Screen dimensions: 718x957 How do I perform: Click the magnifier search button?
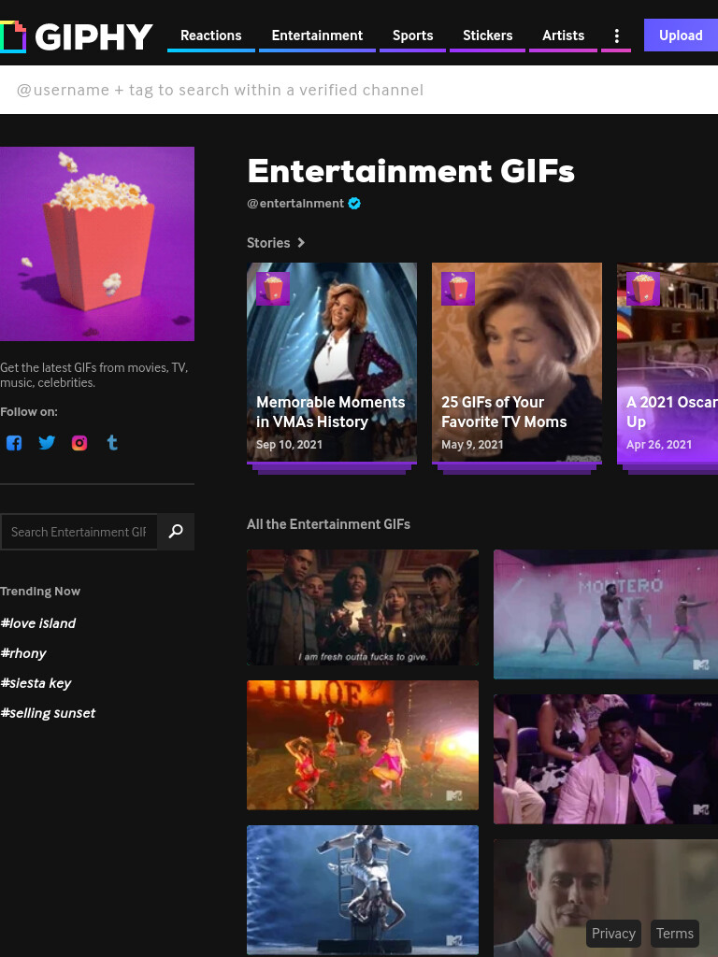(x=176, y=532)
